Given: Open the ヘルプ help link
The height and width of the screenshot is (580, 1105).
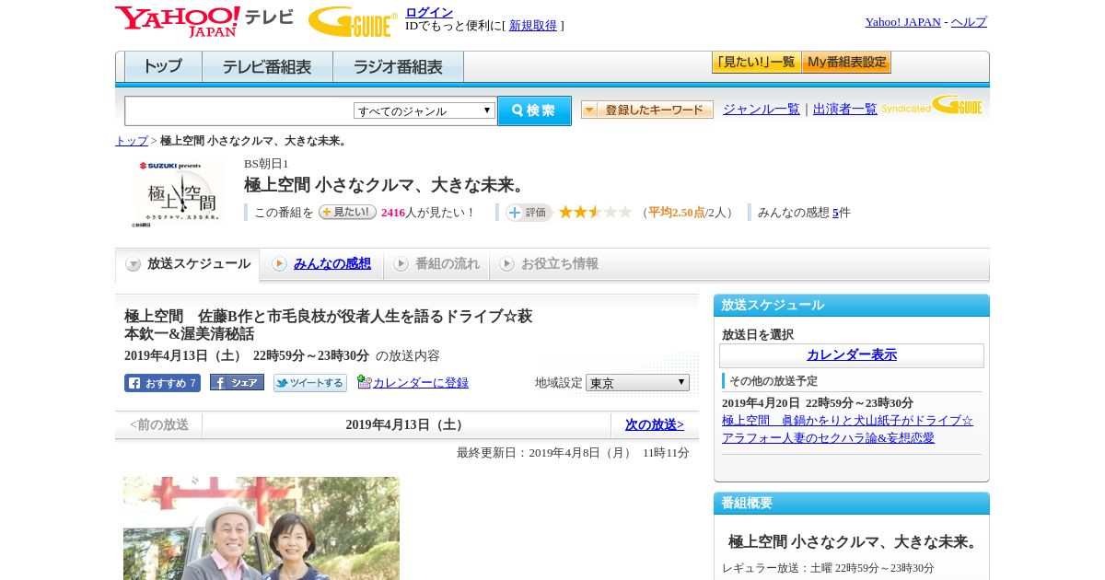Looking at the screenshot, I should pos(969,22).
